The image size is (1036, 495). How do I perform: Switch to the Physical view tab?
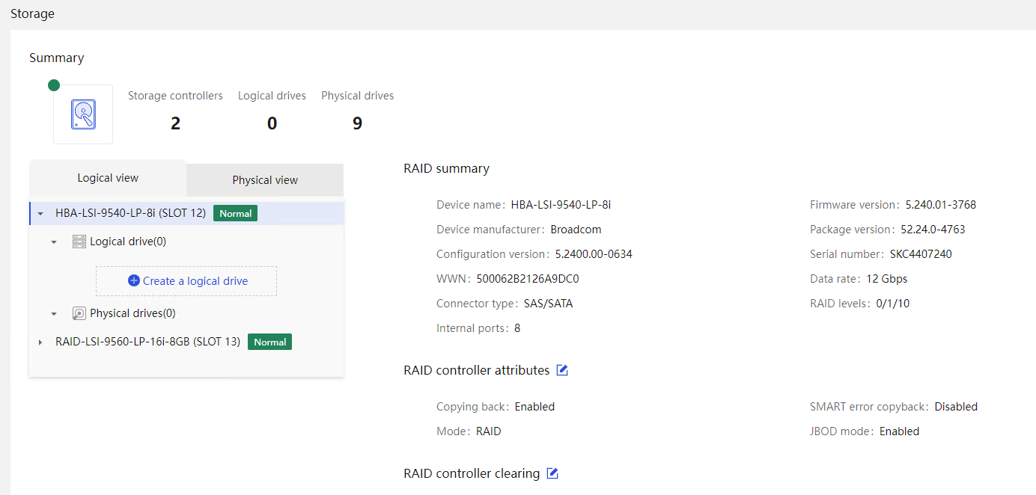(x=265, y=180)
